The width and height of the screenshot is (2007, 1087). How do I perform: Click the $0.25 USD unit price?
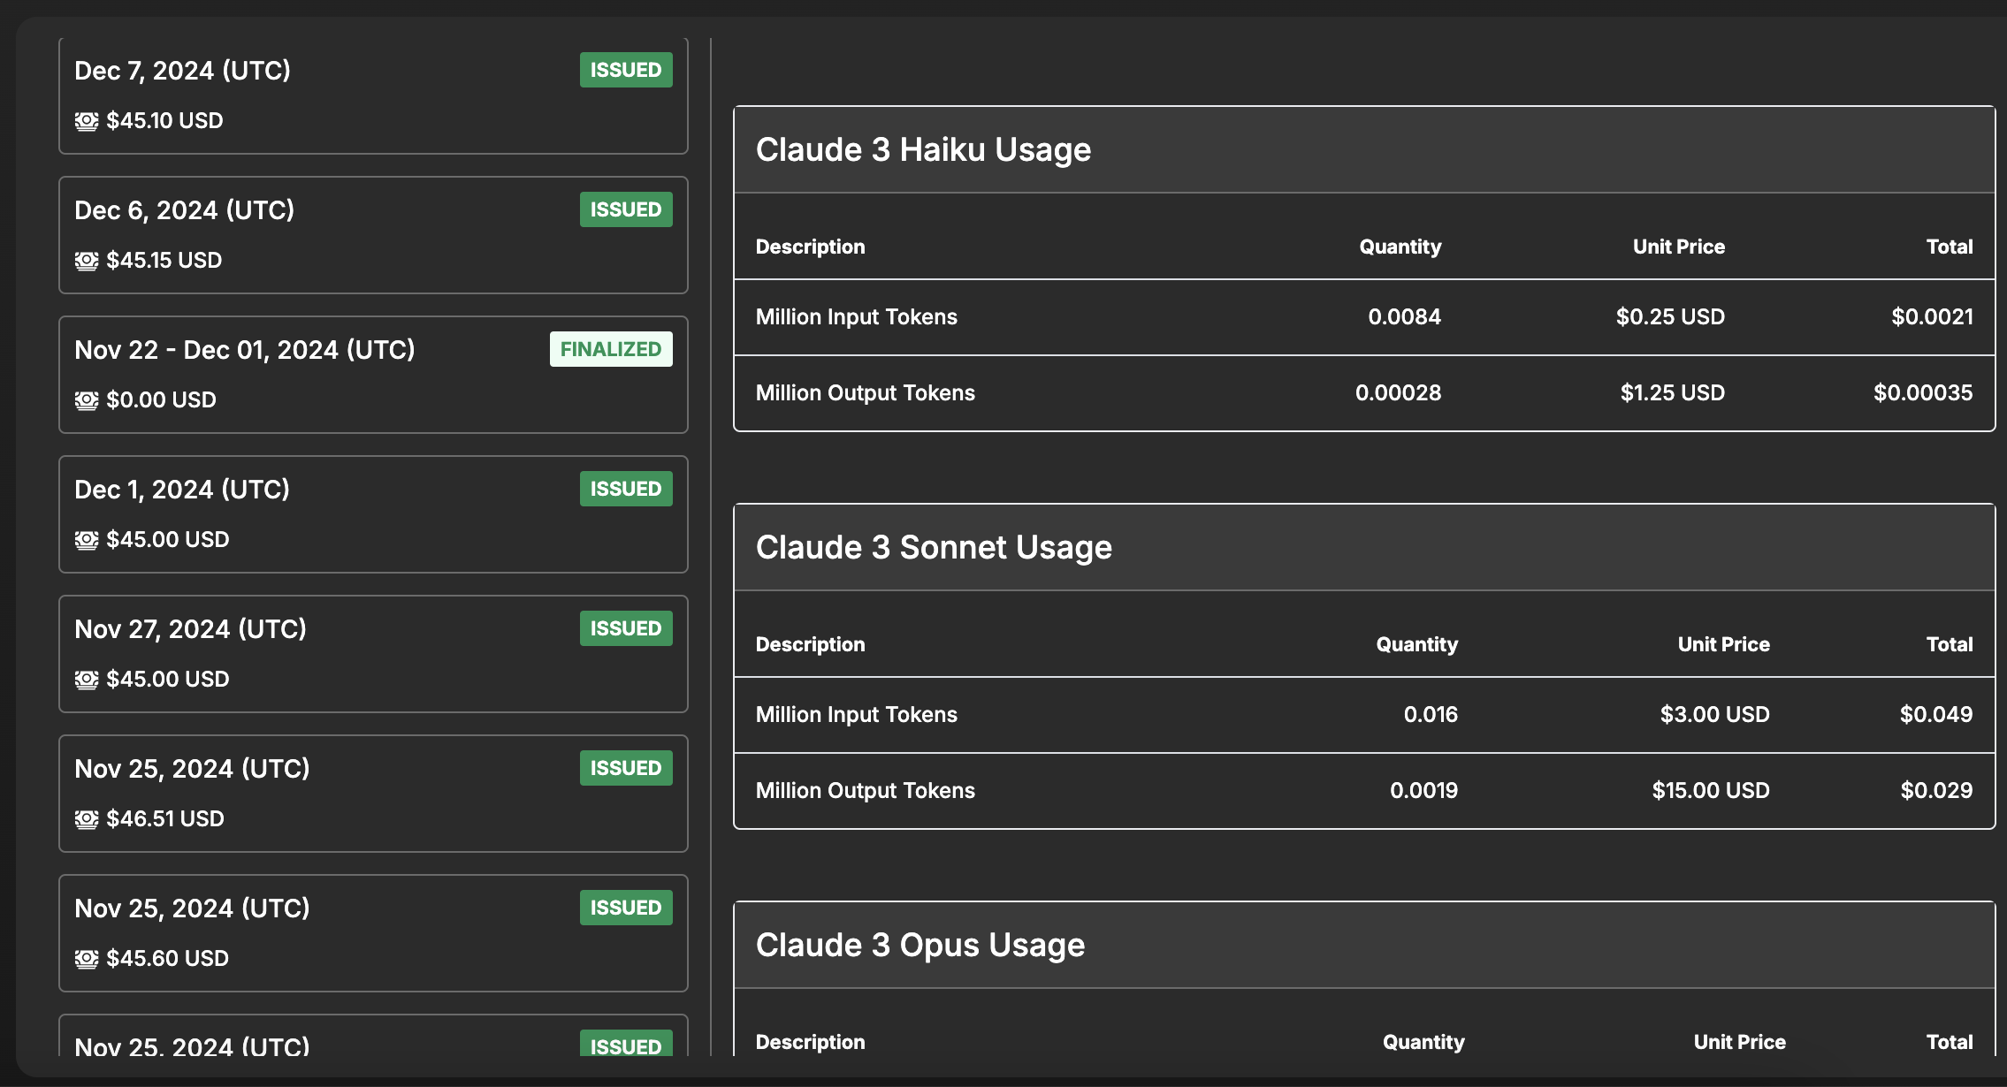click(1670, 316)
